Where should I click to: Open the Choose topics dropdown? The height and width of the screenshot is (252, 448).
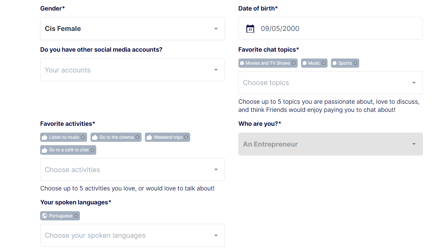(330, 83)
